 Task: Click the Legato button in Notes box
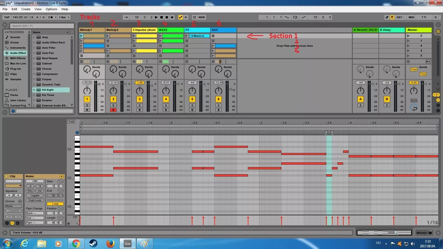[x=35, y=195]
